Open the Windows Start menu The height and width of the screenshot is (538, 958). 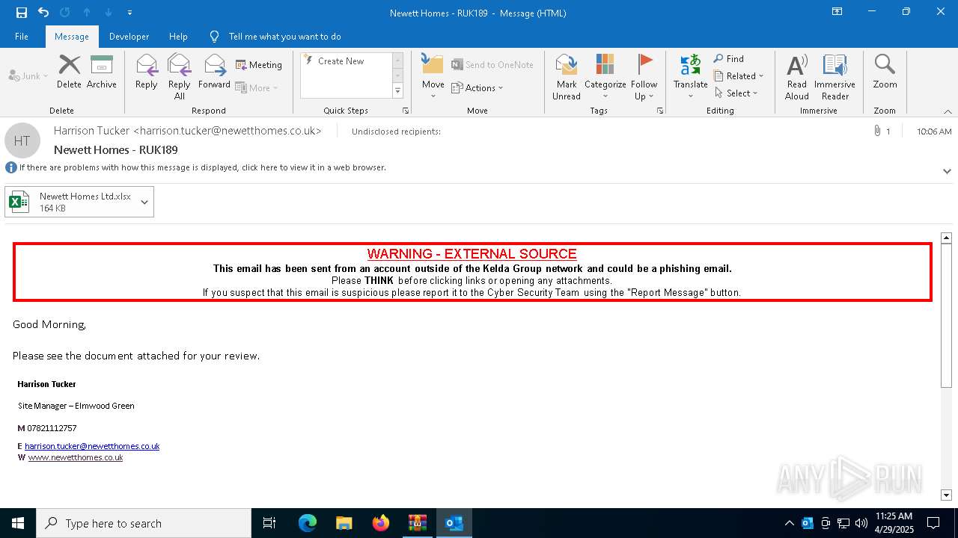pyautogui.click(x=18, y=523)
